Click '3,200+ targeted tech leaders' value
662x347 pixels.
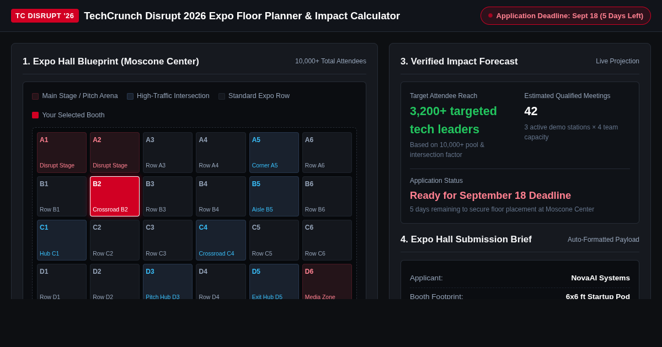[x=453, y=120]
